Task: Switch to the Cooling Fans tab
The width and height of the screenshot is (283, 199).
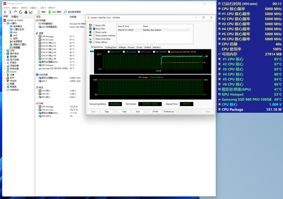Action: (x=111, y=47)
